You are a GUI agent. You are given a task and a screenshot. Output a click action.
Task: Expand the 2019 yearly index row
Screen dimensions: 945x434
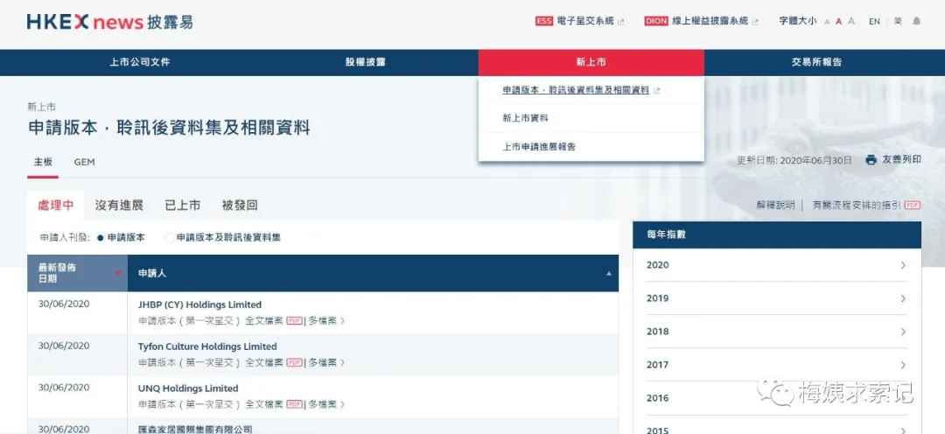coord(777,298)
